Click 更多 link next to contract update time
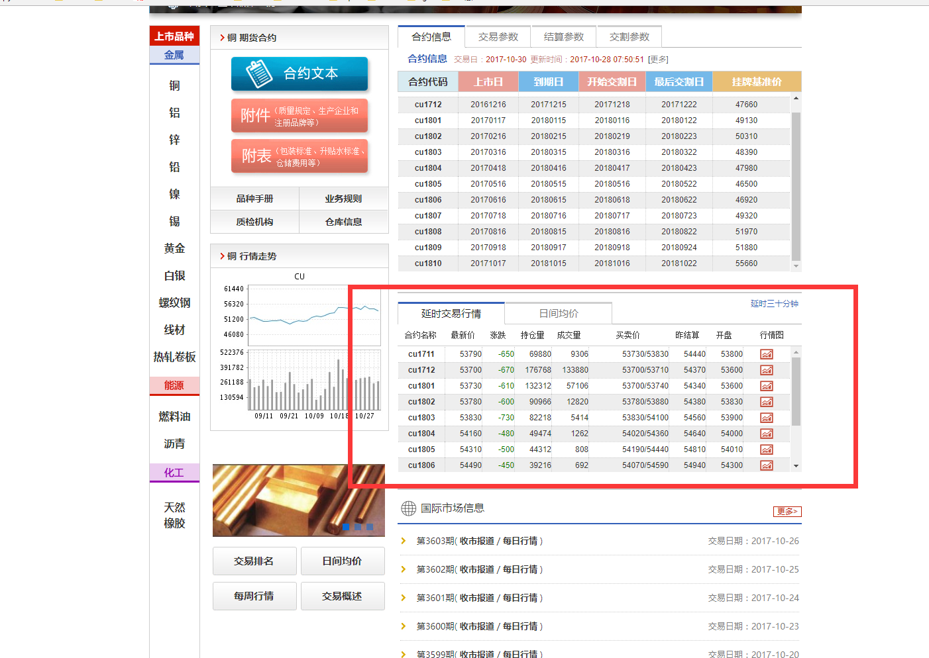The height and width of the screenshot is (658, 929). click(658, 60)
